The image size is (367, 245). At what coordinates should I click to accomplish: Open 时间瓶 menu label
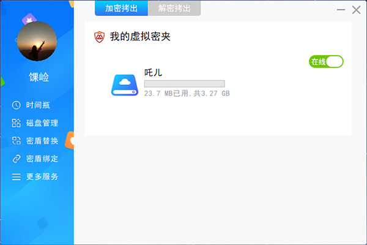(38, 105)
